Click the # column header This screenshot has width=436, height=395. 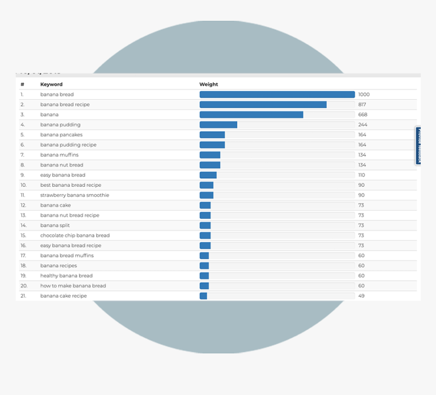tap(22, 85)
